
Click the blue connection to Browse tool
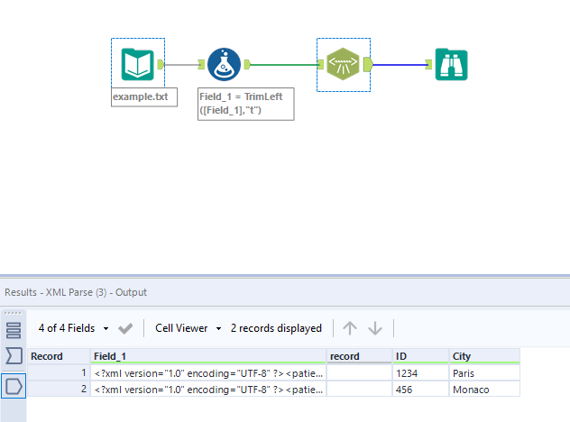(x=400, y=65)
